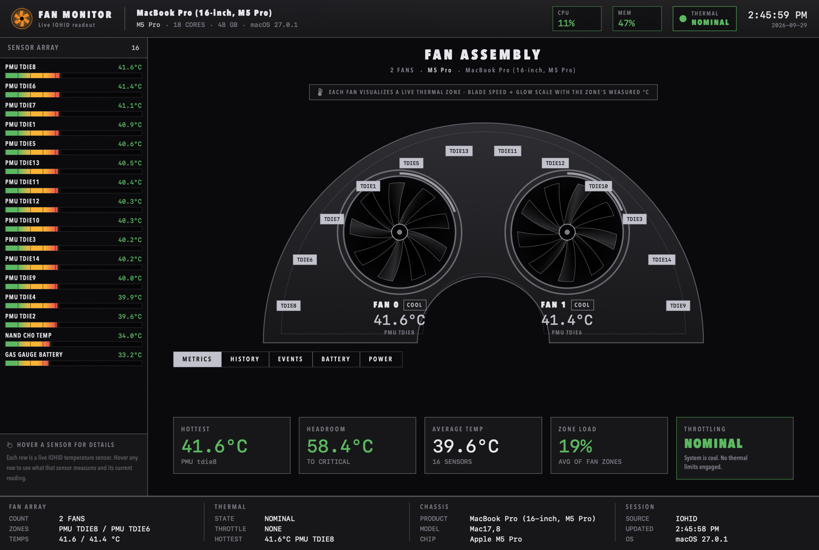The image size is (819, 550).
Task: Select the Fan 1 rotor graphic
Action: tap(567, 232)
